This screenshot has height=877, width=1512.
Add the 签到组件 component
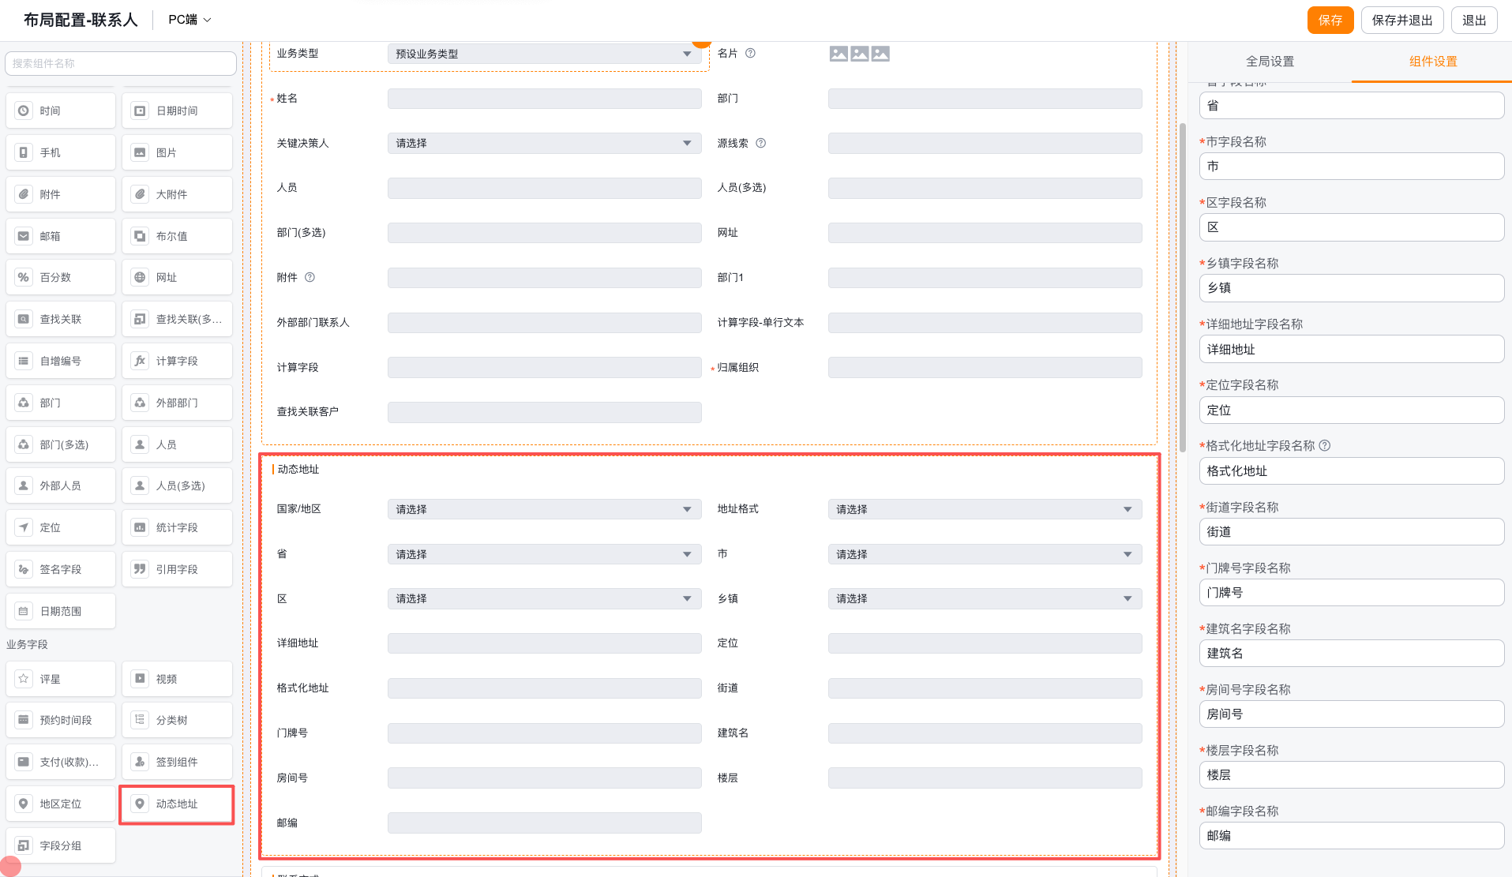(x=177, y=762)
